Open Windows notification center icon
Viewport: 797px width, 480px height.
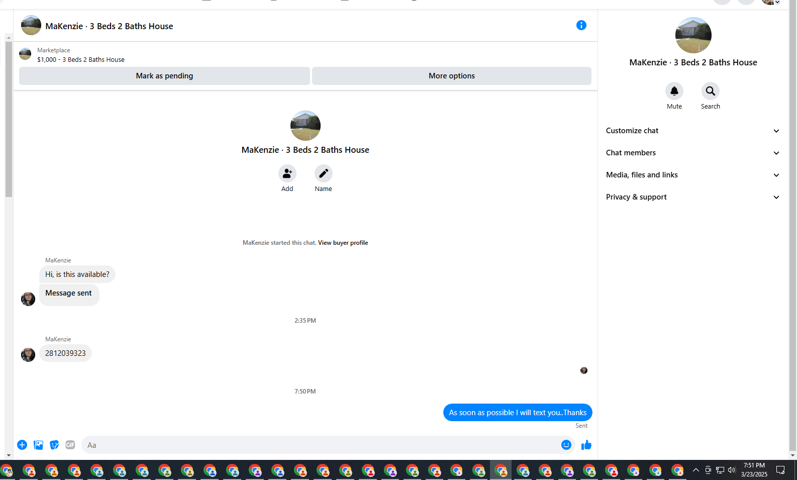[780, 470]
